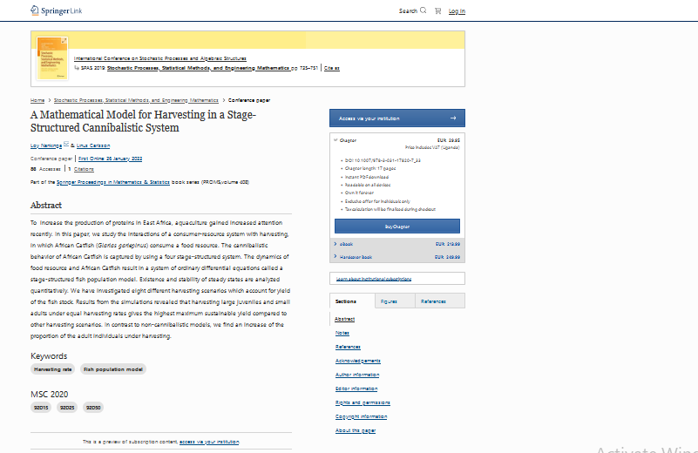Select the Sections tab

(x=346, y=301)
